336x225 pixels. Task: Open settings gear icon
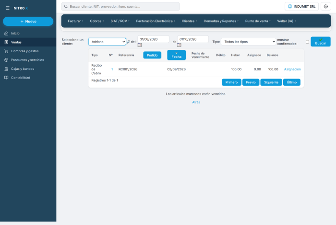tap(326, 6)
